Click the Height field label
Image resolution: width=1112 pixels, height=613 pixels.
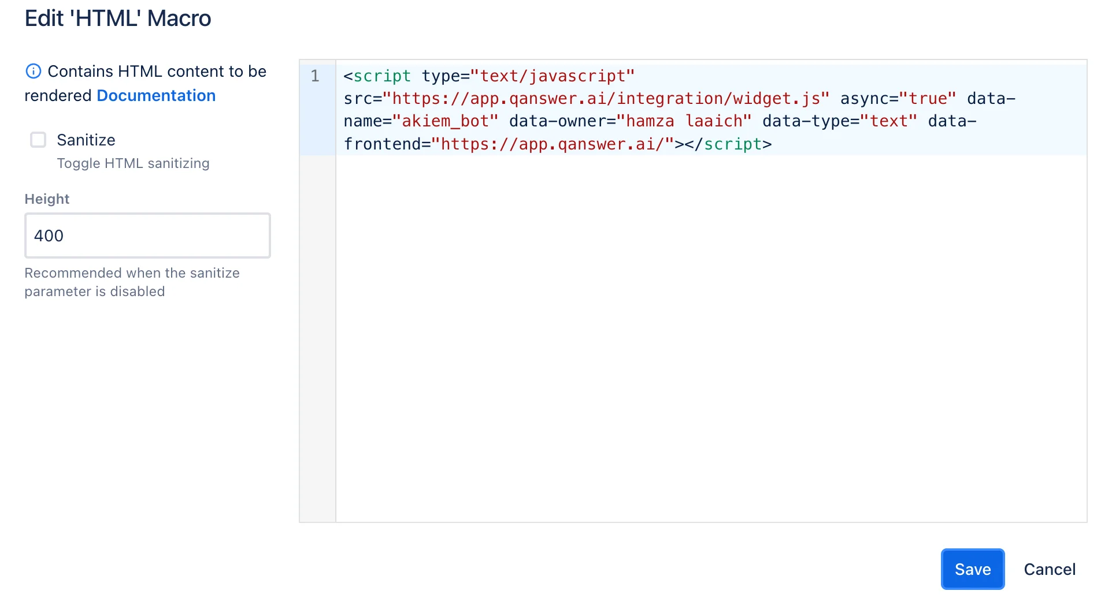pos(47,199)
